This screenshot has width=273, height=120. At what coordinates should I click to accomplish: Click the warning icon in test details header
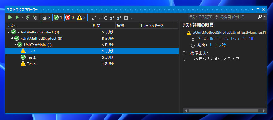tap(188, 33)
